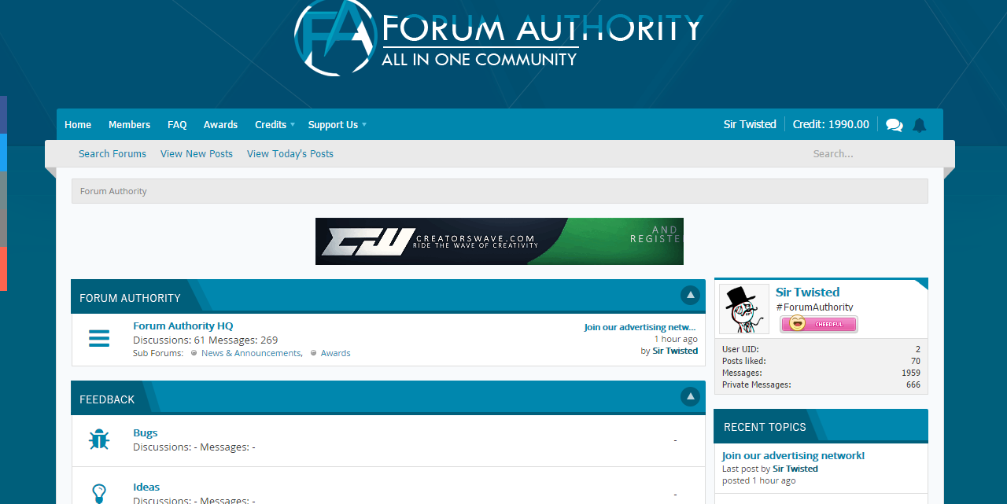1007x504 pixels.
Task: Click the Forum Authority logo
Action: pos(498,38)
